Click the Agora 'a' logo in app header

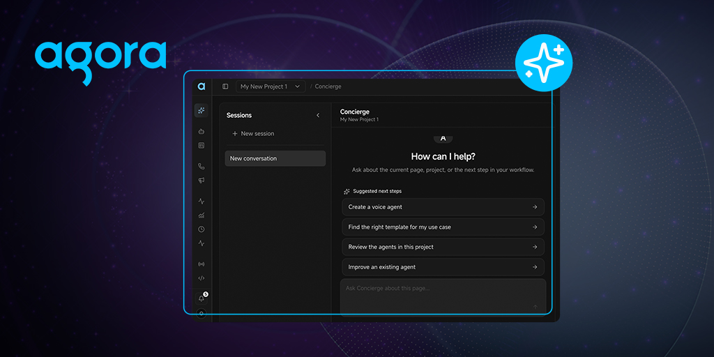(x=202, y=86)
